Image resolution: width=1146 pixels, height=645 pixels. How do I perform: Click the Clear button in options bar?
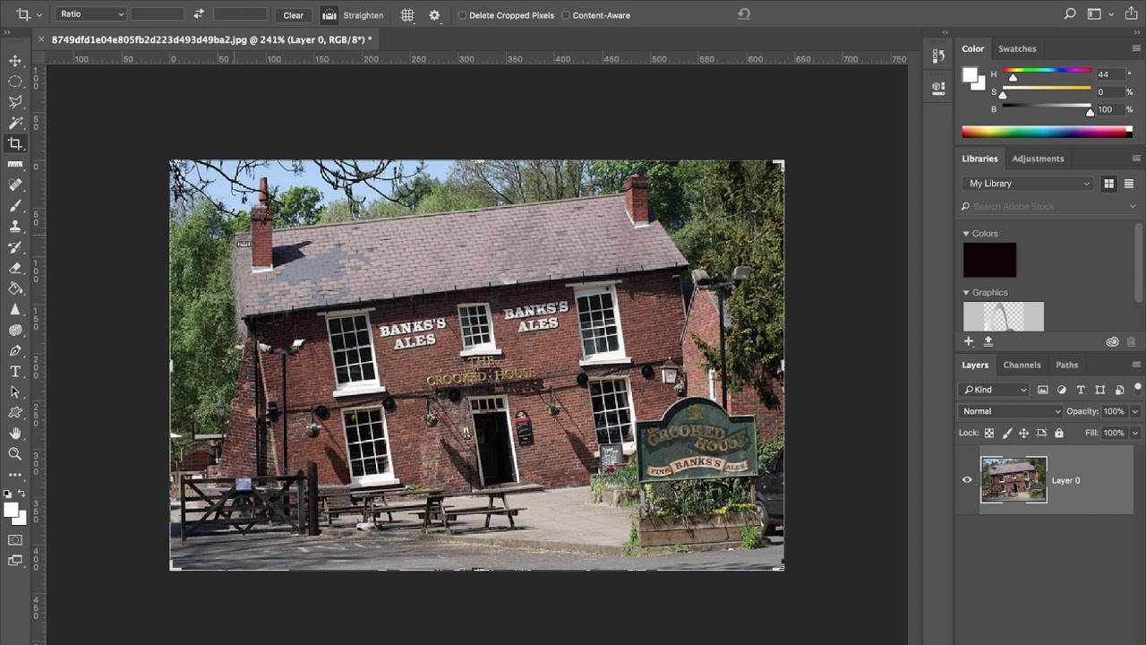[x=294, y=15]
